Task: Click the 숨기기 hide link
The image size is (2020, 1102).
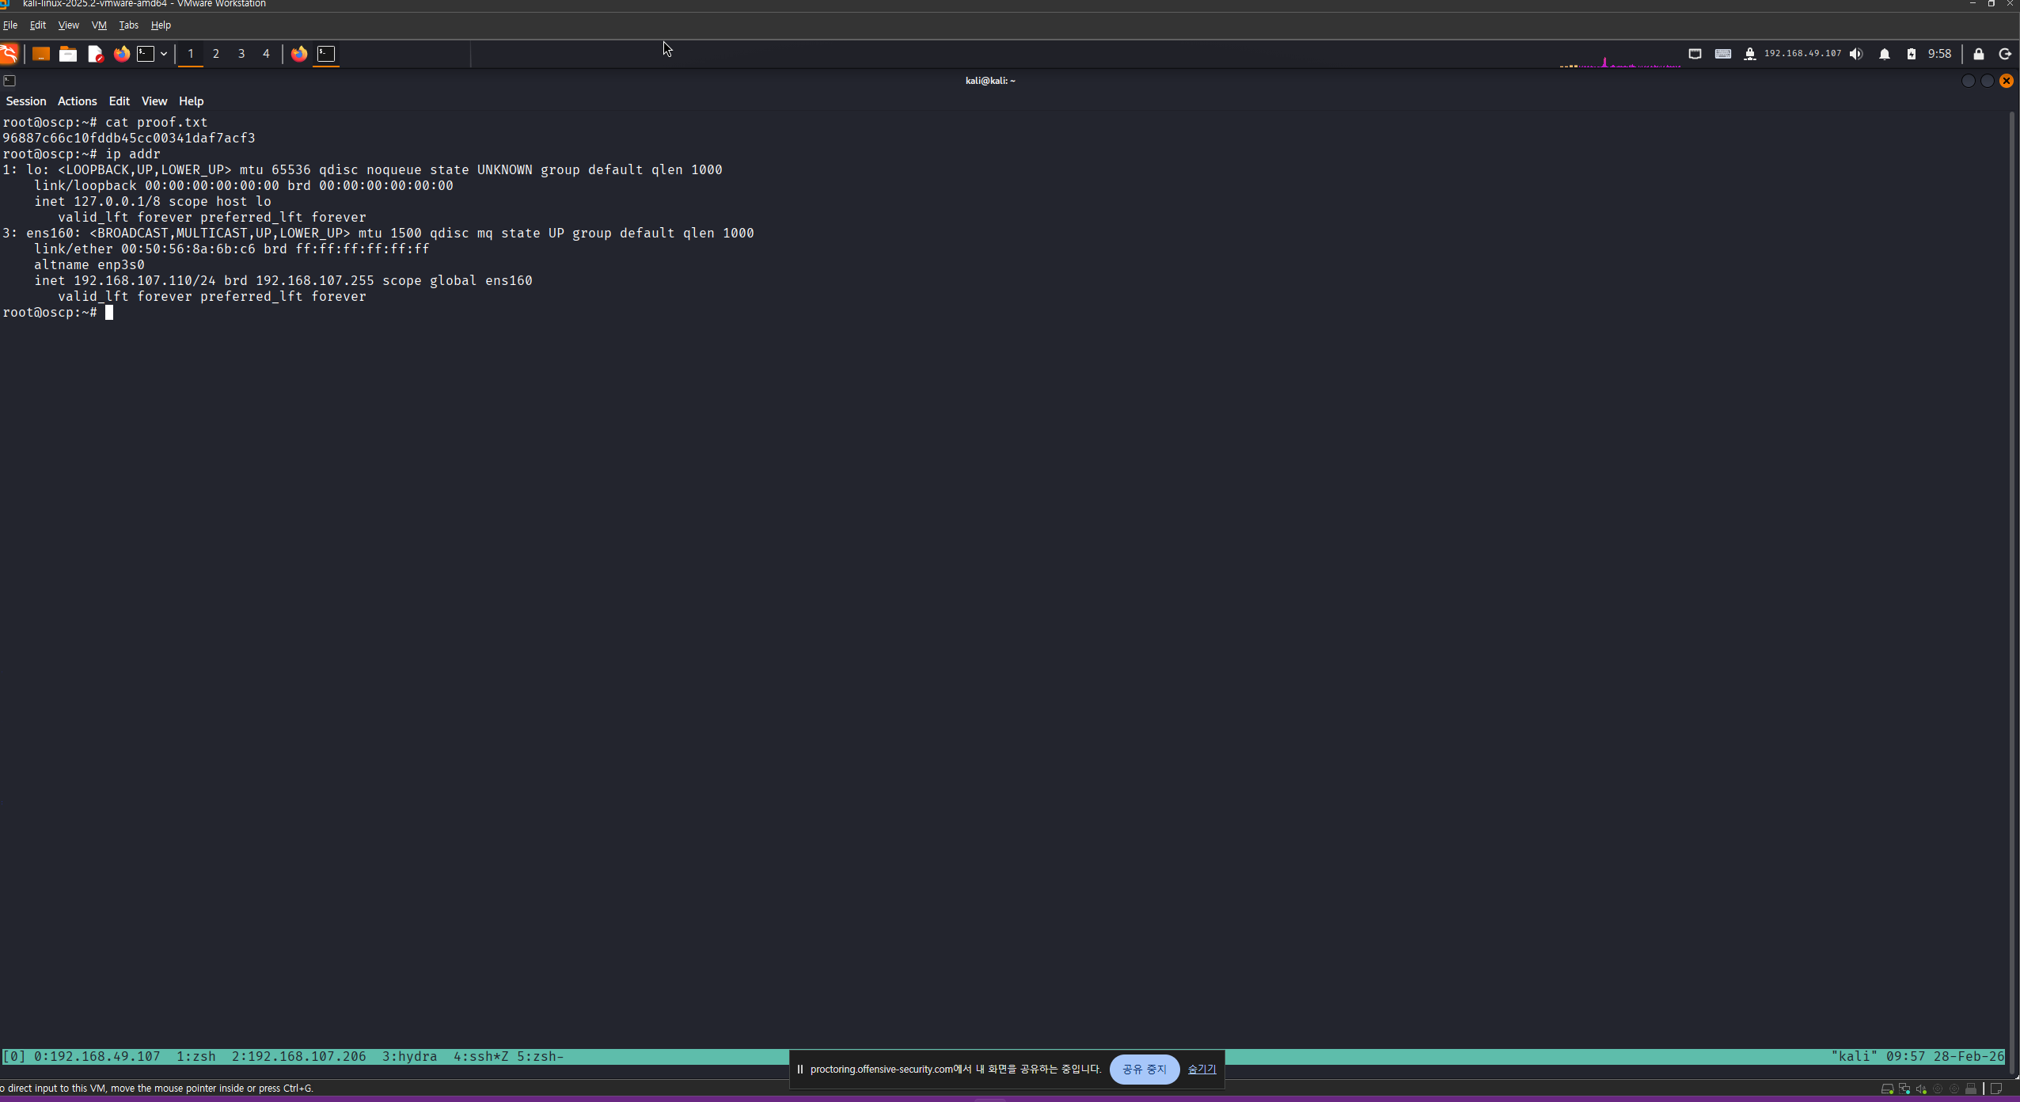Action: (x=1202, y=1069)
